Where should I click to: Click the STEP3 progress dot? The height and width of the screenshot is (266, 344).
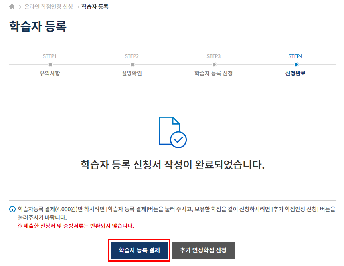point(214,64)
